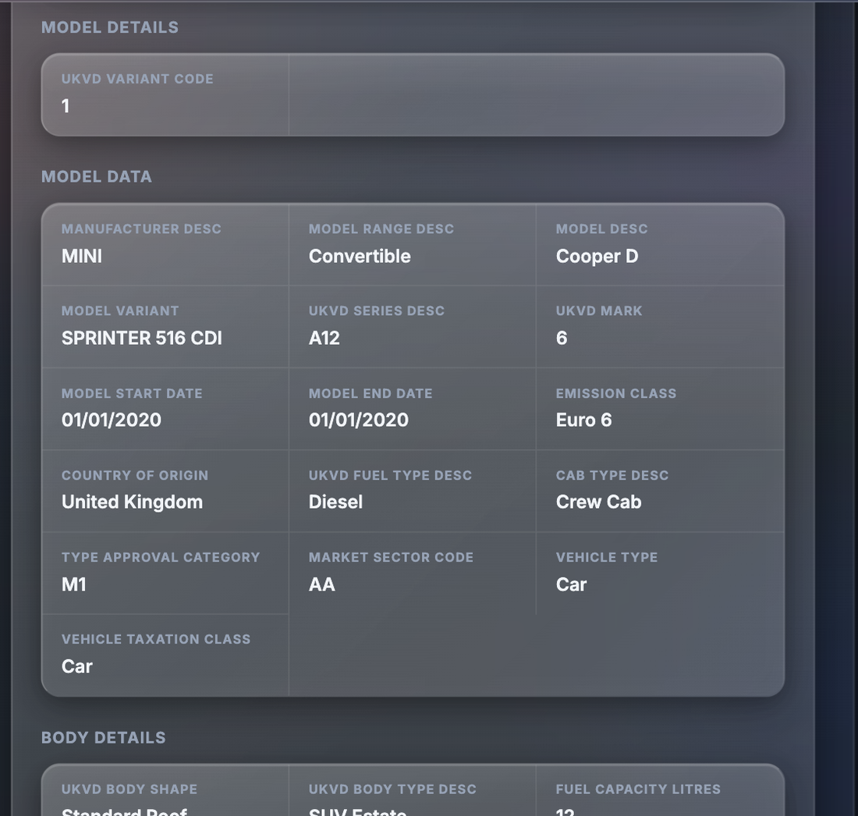858x816 pixels.
Task: Select the MODEL DATA section heading
Action: [97, 177]
